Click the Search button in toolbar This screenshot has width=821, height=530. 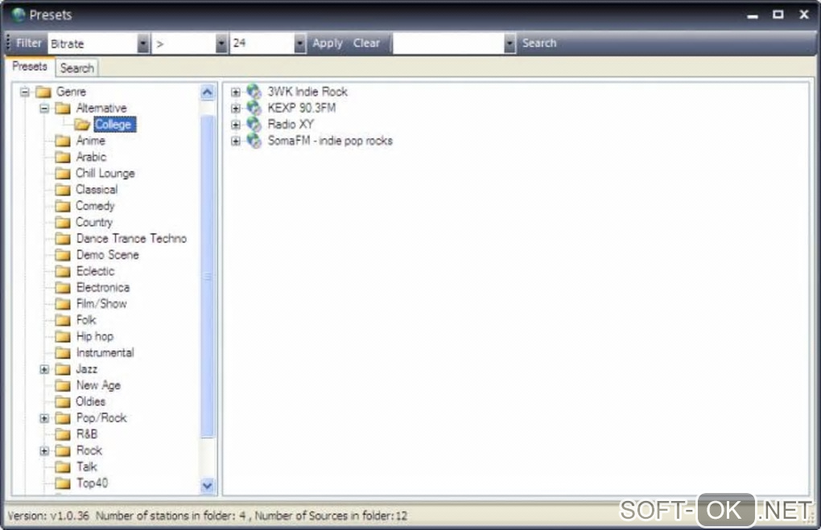539,43
